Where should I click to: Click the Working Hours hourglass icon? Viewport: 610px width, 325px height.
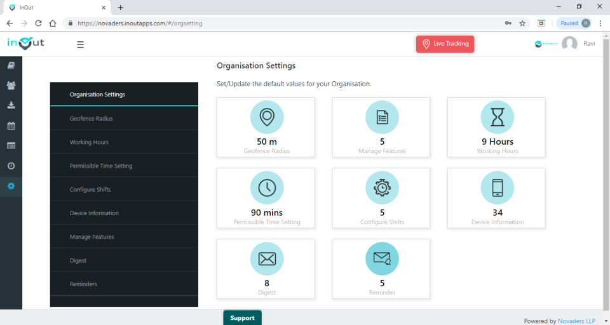click(497, 117)
